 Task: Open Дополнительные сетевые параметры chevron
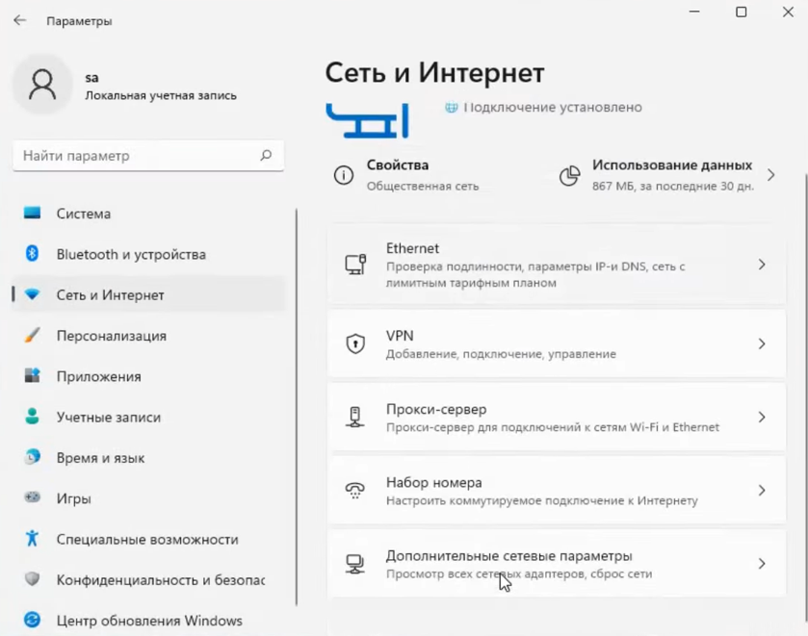[x=762, y=564]
